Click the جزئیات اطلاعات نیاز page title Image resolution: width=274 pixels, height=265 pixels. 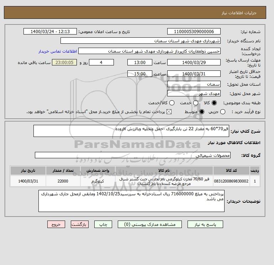coord(239,13)
